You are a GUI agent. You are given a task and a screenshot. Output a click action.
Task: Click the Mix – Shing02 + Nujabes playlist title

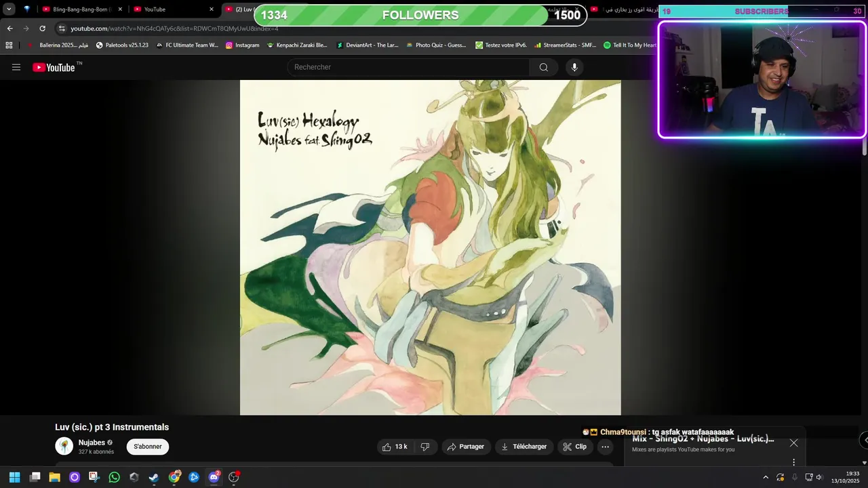click(703, 439)
